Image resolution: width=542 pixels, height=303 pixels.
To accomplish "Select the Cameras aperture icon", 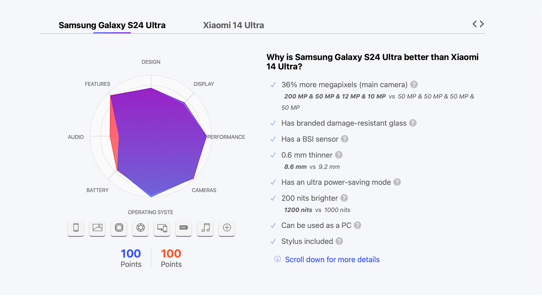I will click(141, 228).
